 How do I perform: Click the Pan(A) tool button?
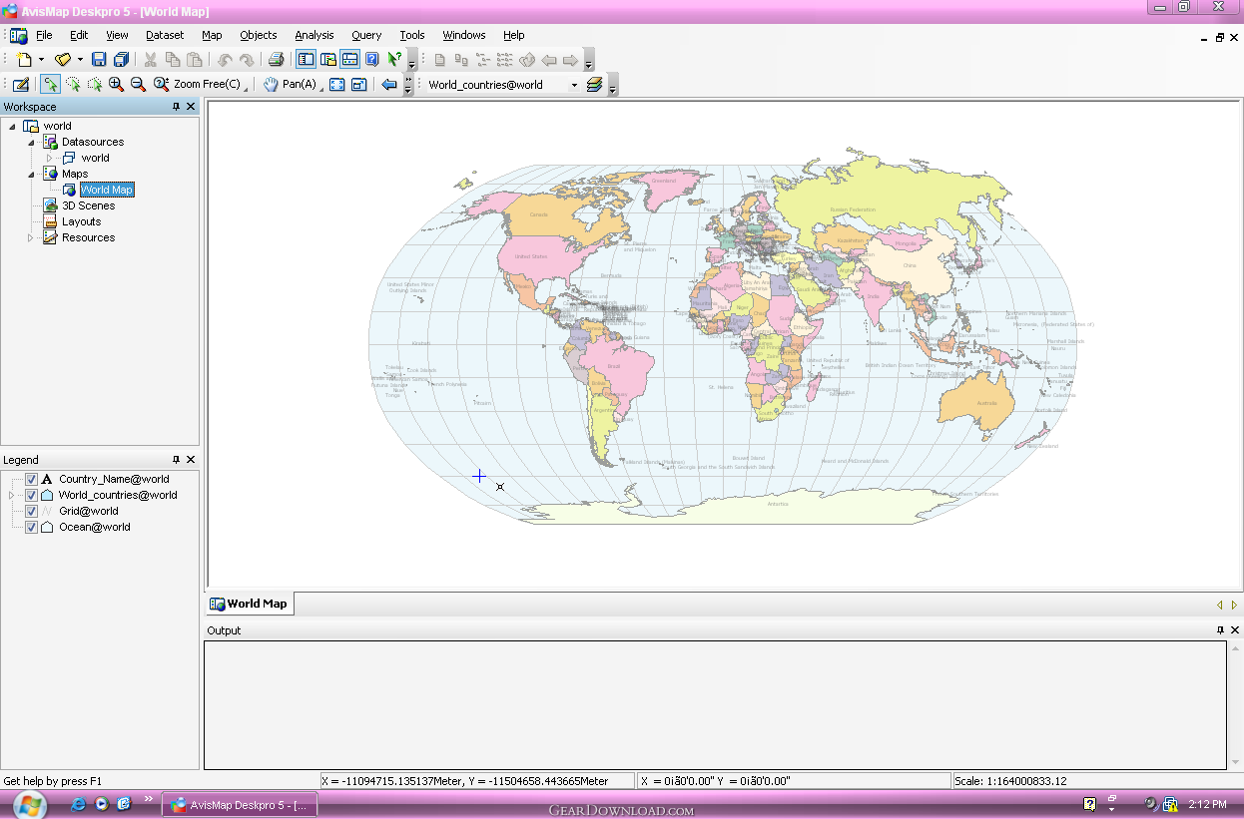[x=292, y=85]
